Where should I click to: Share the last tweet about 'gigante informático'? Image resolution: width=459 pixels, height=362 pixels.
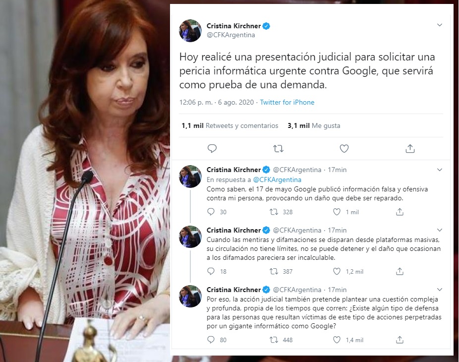400,340
